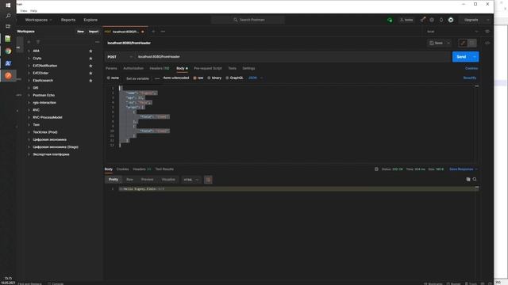
Task: Open the tab options ellipsis menu
Action: 163,32
